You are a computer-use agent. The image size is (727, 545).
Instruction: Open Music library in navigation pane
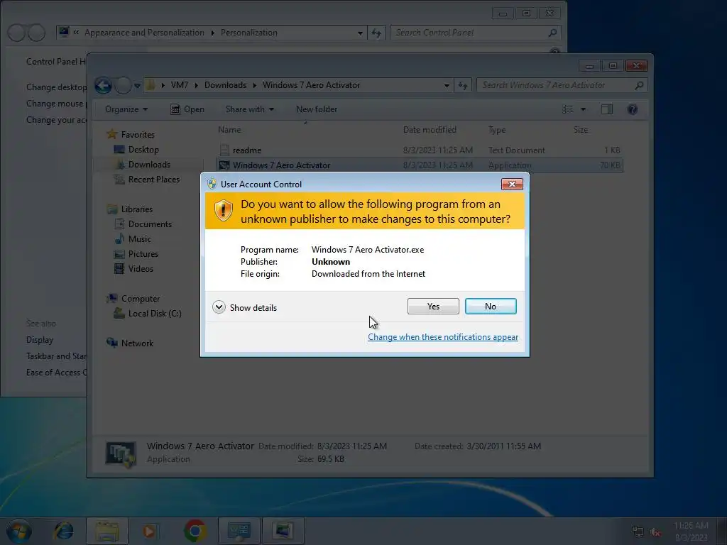point(139,238)
